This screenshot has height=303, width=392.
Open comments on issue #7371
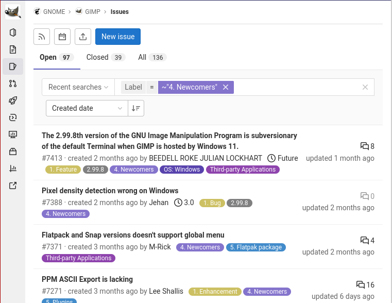[x=367, y=241]
